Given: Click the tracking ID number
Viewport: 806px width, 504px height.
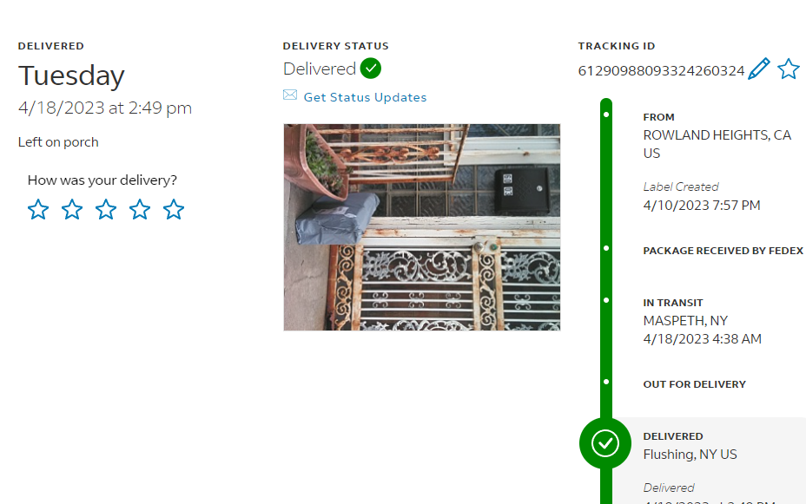Looking at the screenshot, I should [661, 71].
